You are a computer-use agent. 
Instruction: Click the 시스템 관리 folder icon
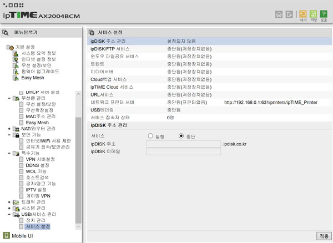tap(16, 209)
